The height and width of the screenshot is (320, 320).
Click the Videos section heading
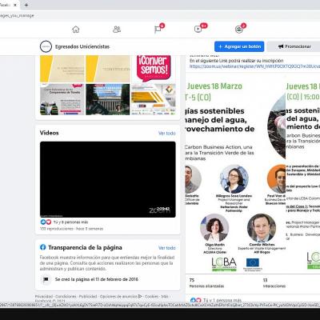tap(50, 133)
